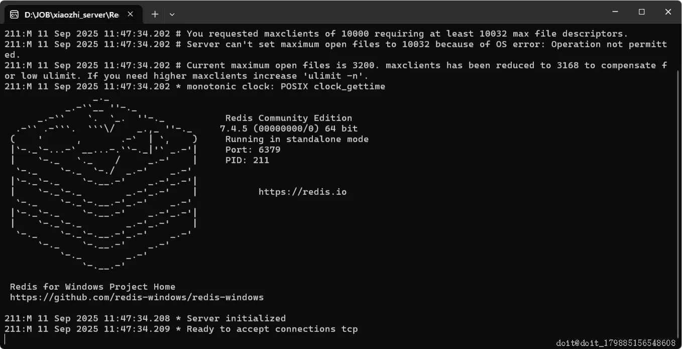
Task: Click the https://redis.io link
Action: [302, 192]
